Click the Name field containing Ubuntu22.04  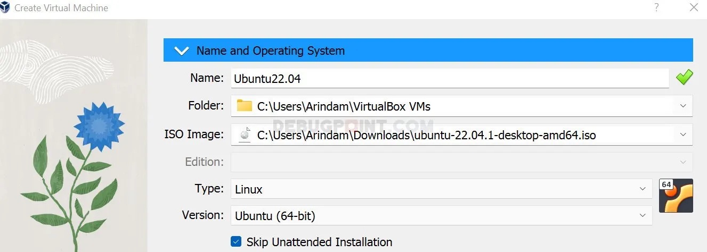[450, 79]
